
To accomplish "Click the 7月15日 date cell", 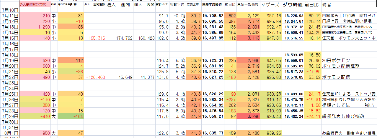I will (10, 38).
